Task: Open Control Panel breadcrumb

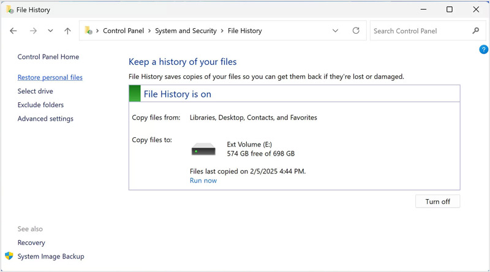Action: [124, 31]
